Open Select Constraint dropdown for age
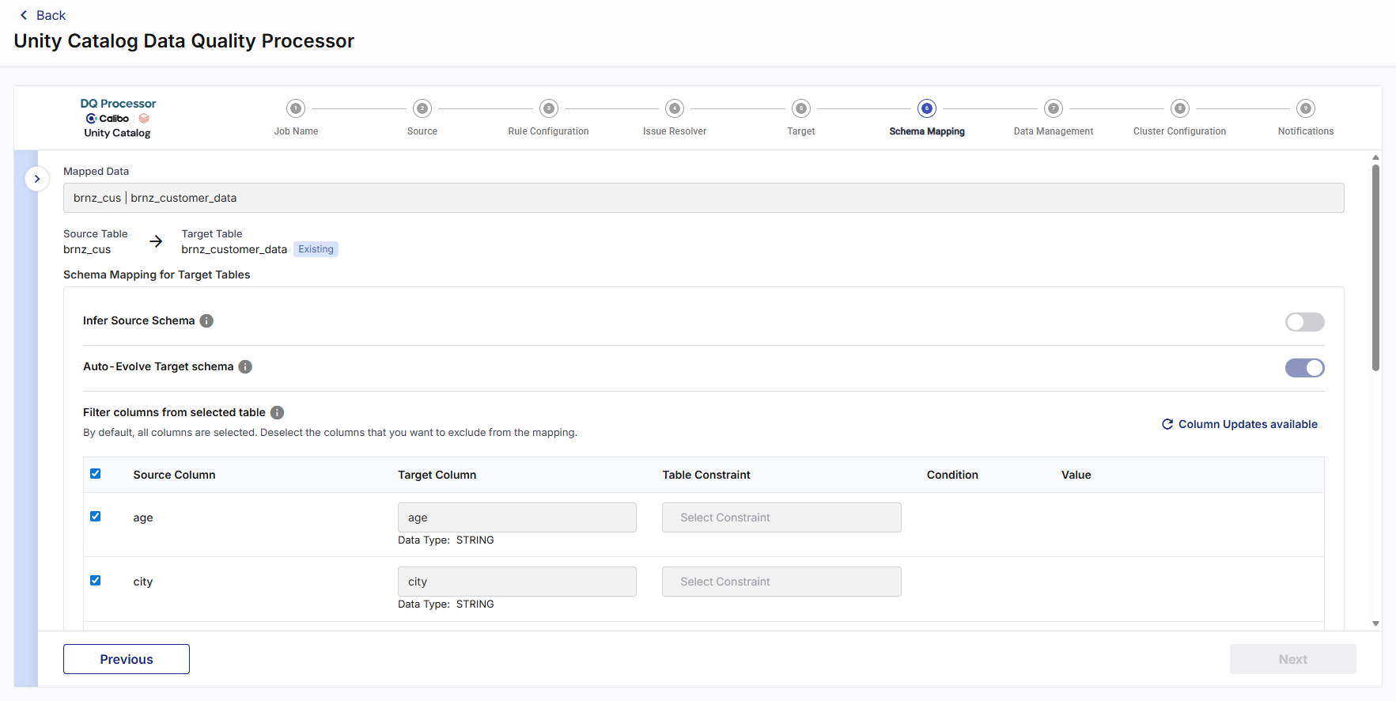The height and width of the screenshot is (701, 1396). pos(781,517)
